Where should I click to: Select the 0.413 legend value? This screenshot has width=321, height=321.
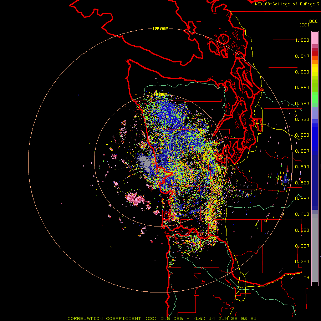(x=302, y=214)
